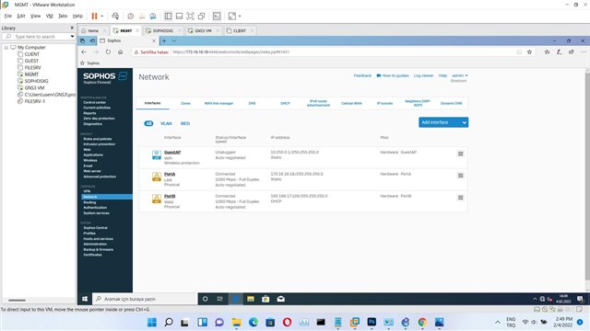Select FILESRV in the Library tree
The height and width of the screenshot is (331, 590).
[33, 67]
